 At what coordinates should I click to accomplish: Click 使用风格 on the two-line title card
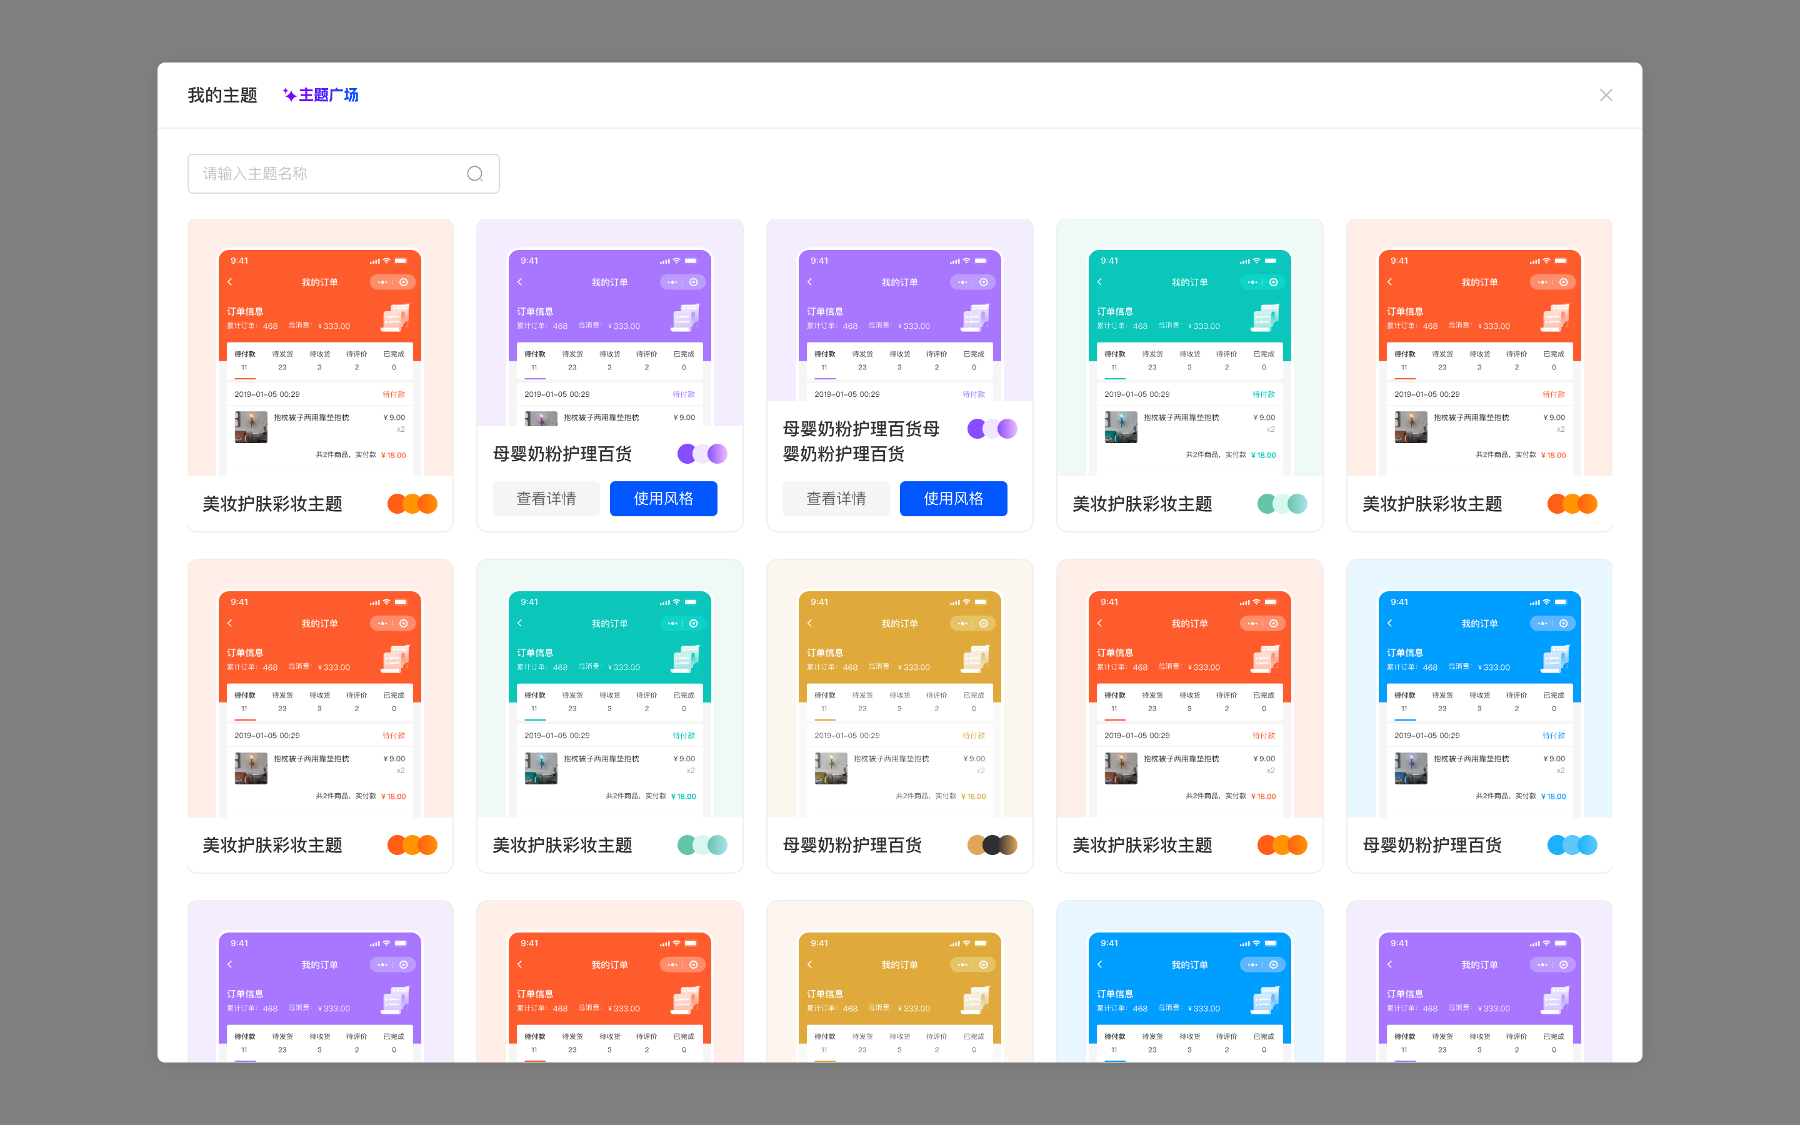pos(952,499)
